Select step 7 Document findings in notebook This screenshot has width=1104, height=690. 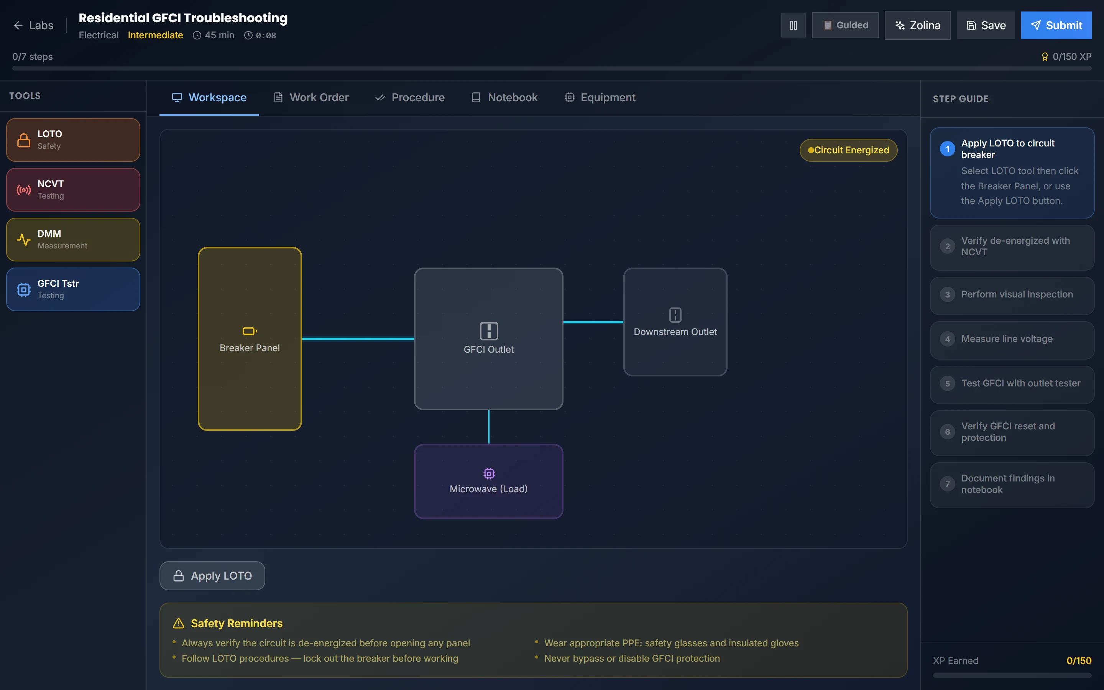[1012, 485]
